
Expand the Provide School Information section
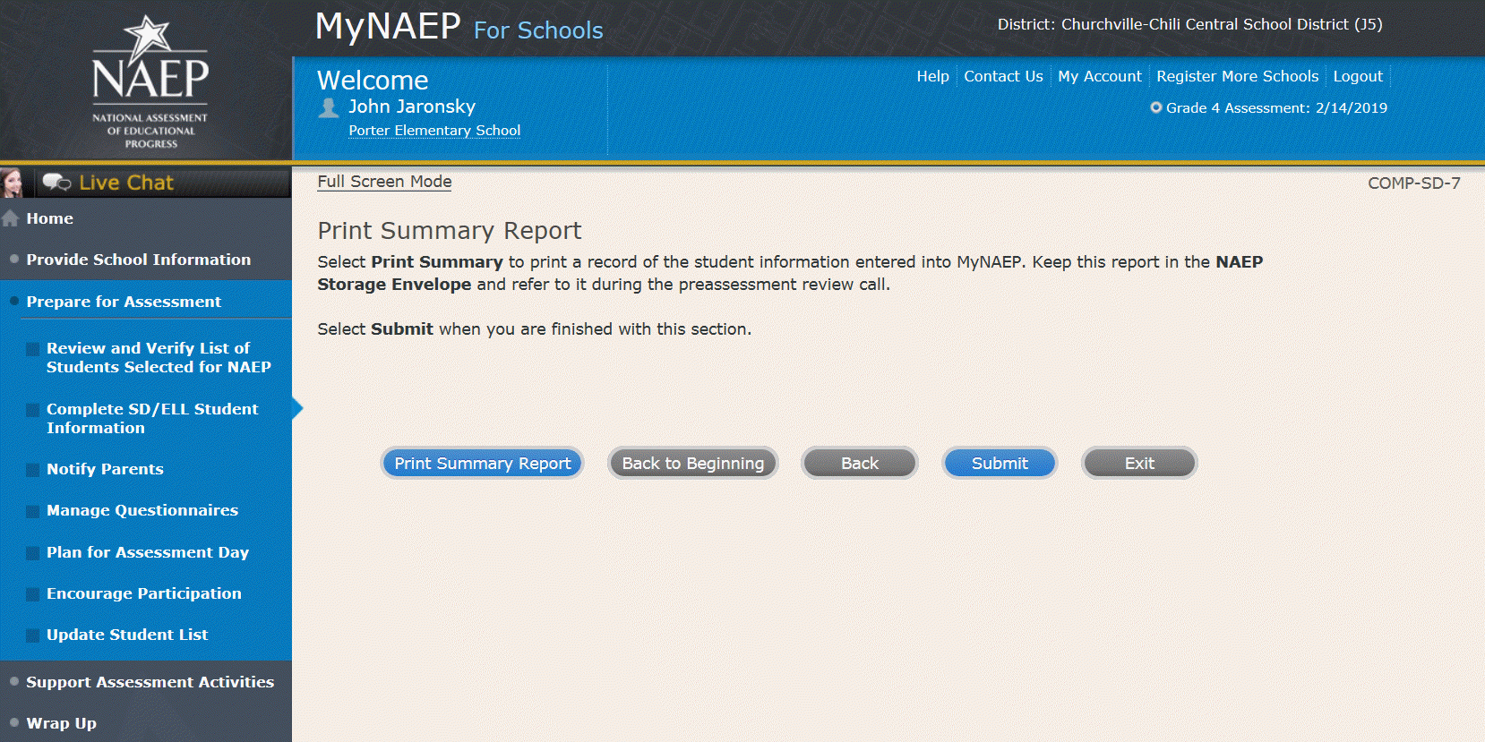pyautogui.click(x=138, y=260)
